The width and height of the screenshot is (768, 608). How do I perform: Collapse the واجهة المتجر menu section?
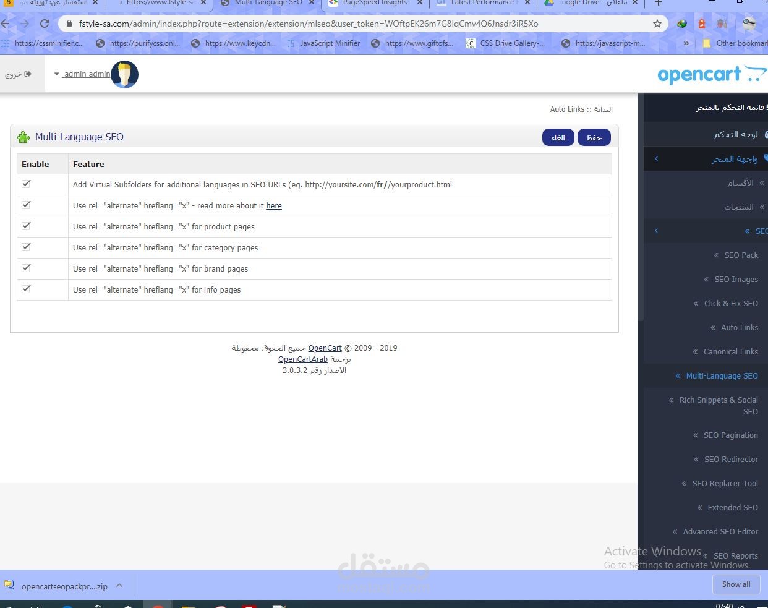pyautogui.click(x=656, y=159)
